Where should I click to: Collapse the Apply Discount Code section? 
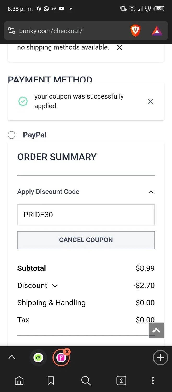(151, 192)
